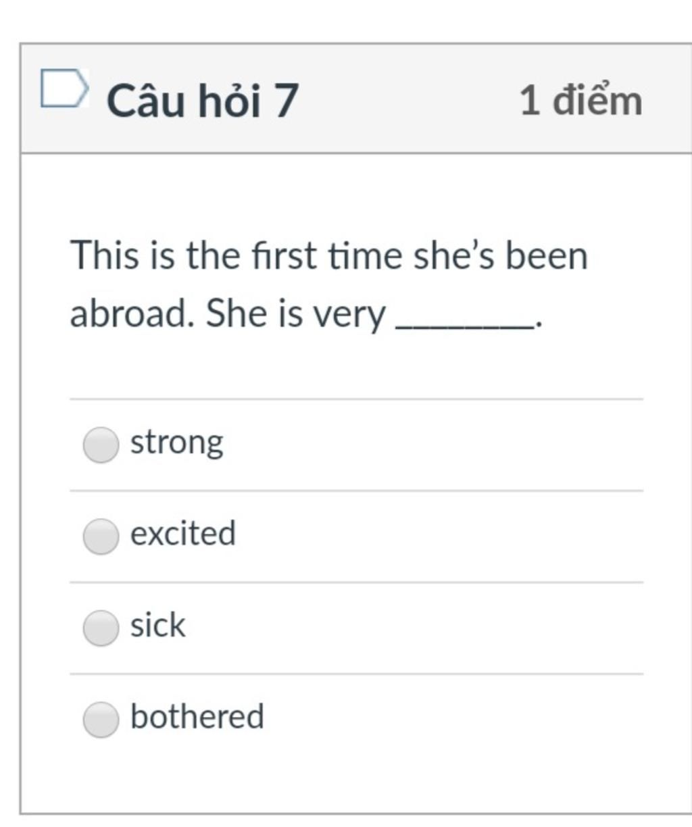The width and height of the screenshot is (692, 827).
Task: Click the "excited" answer label text
Action: pos(183,533)
